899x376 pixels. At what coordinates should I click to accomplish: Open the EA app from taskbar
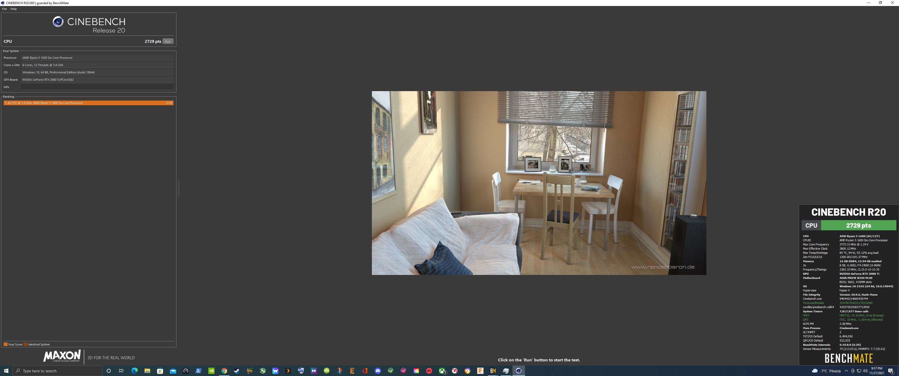tap(429, 371)
